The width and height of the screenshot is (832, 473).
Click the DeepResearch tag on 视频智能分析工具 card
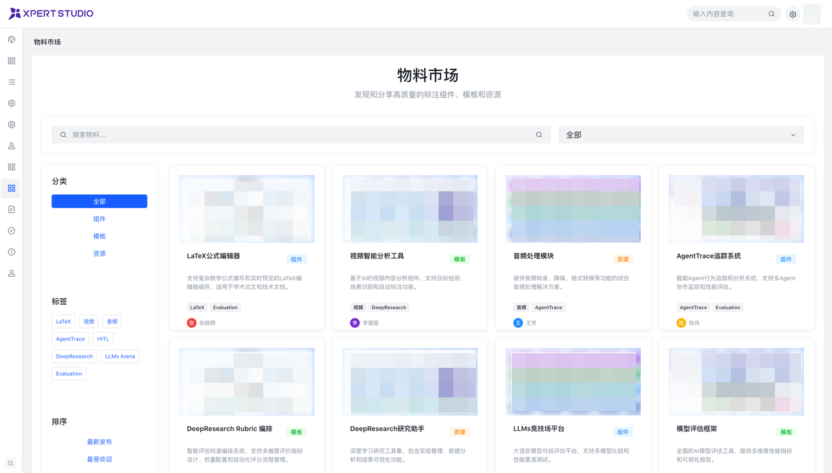(389, 308)
